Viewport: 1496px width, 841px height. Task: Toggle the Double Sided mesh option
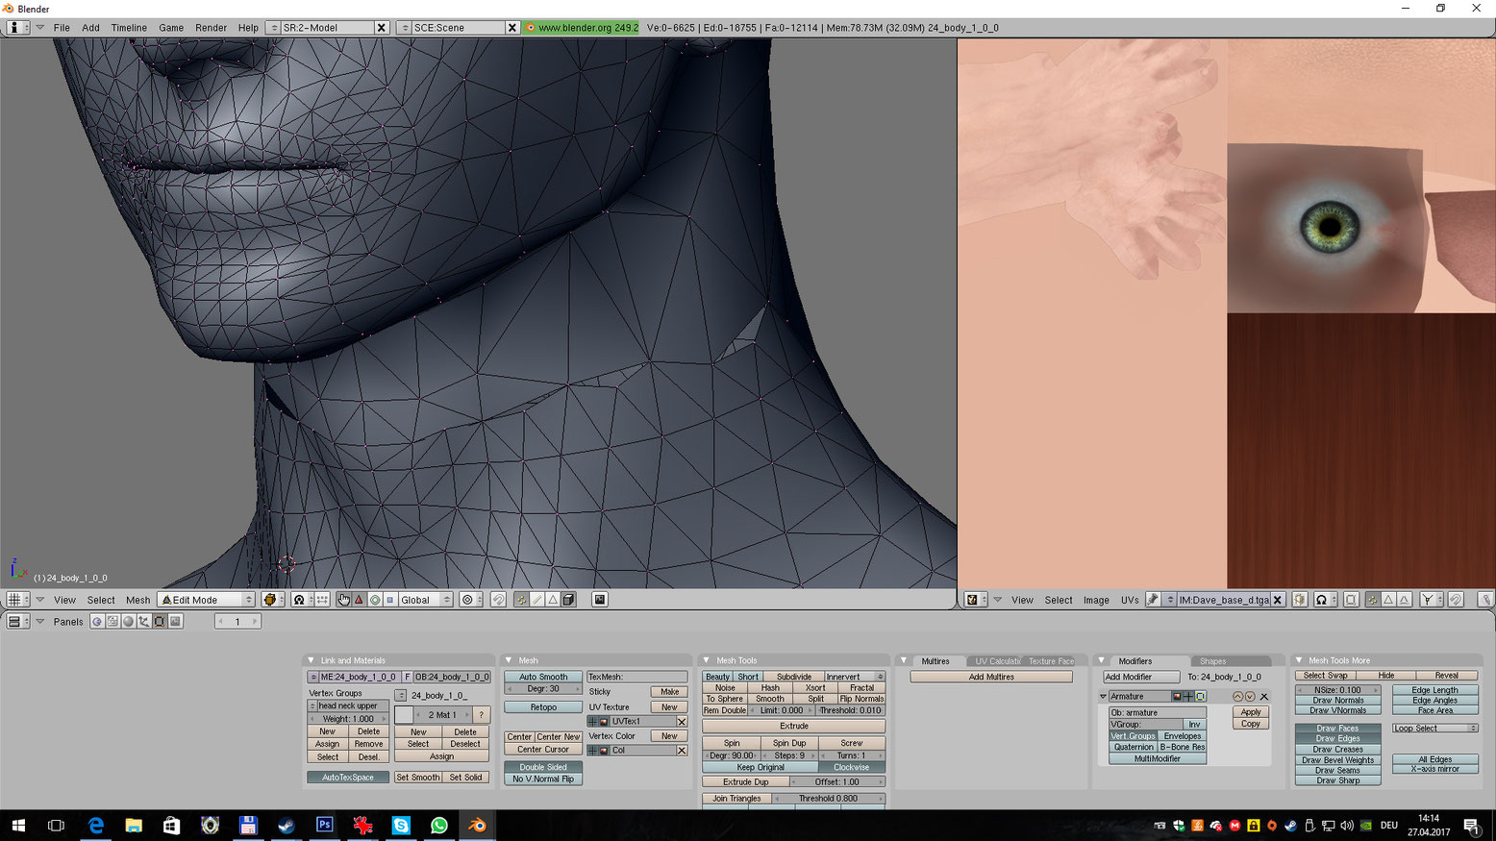click(543, 767)
